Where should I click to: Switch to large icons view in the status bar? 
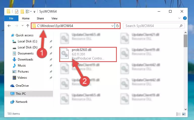[184, 114]
